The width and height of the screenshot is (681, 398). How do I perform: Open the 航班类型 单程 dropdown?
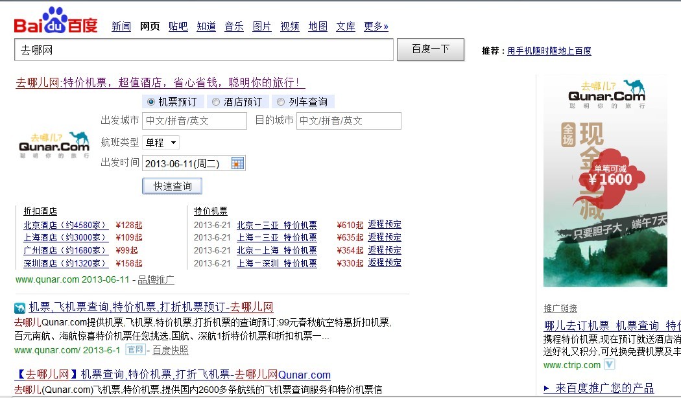click(161, 143)
